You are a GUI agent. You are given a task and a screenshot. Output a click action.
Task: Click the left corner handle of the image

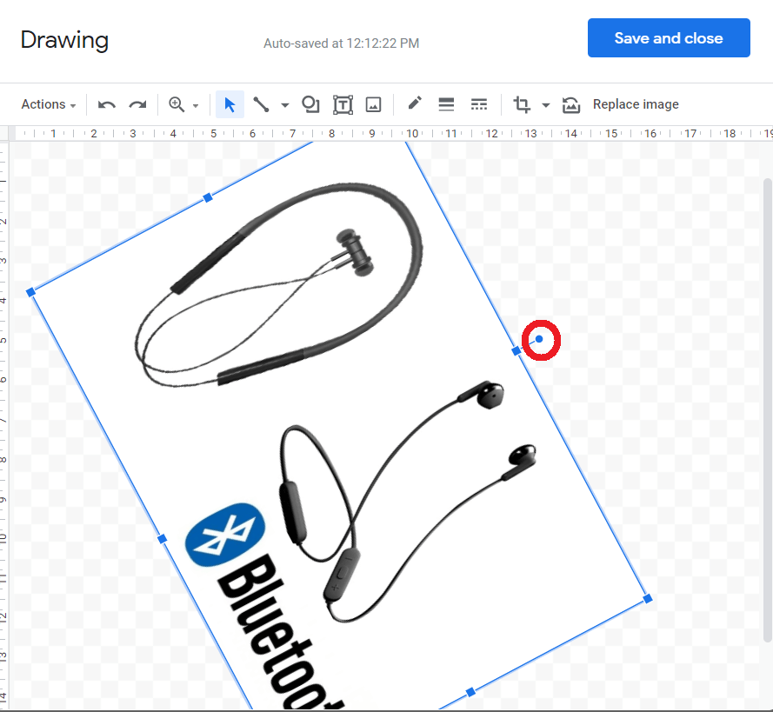(30, 292)
